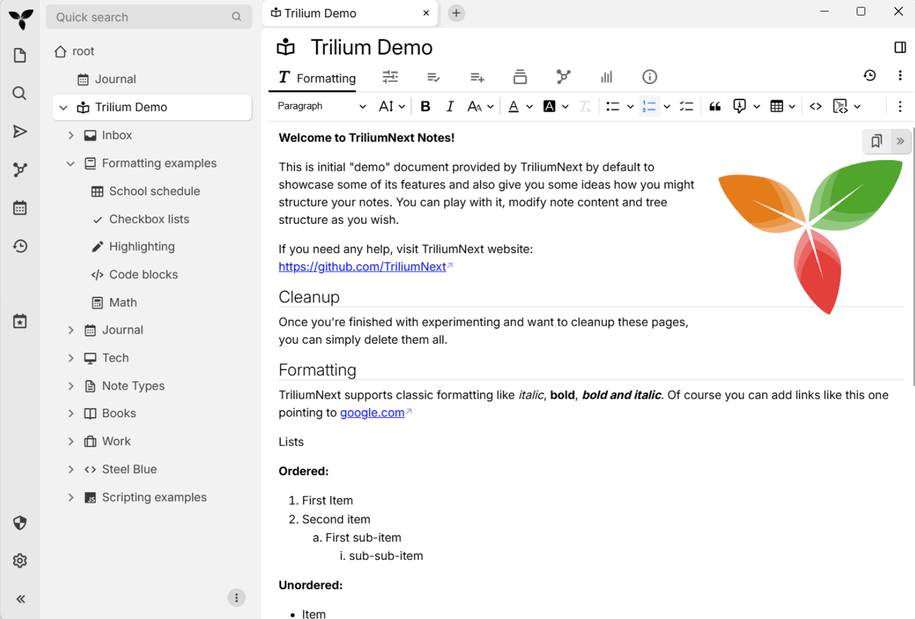Click the to-do list icon
This screenshot has width=915, height=619.
tap(686, 107)
